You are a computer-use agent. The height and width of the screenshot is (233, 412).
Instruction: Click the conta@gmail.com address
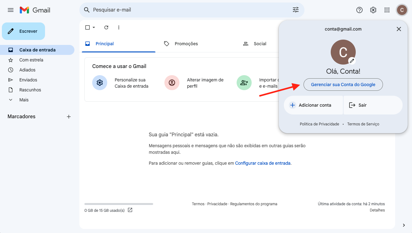[343, 29]
